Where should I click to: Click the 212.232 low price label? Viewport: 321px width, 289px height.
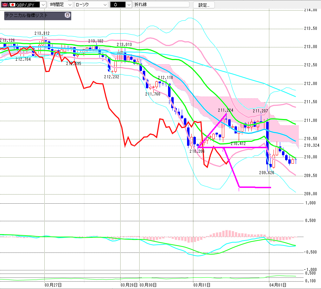tap(111, 77)
